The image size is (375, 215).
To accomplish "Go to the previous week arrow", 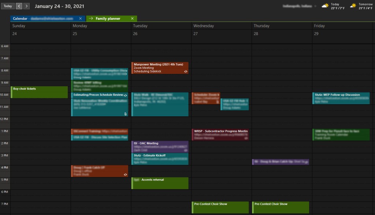I will point(19,6).
